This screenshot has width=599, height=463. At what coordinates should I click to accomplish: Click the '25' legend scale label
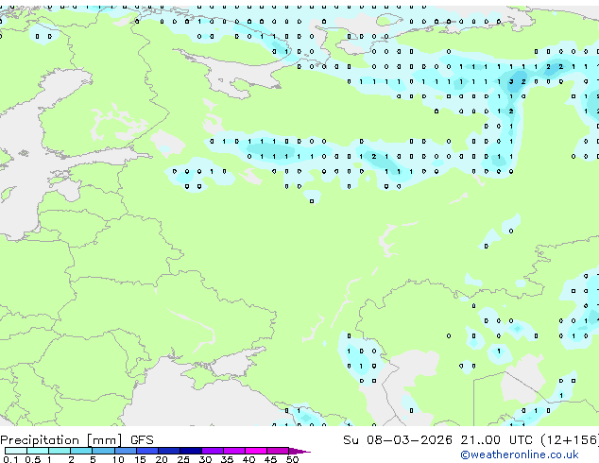tap(183, 459)
